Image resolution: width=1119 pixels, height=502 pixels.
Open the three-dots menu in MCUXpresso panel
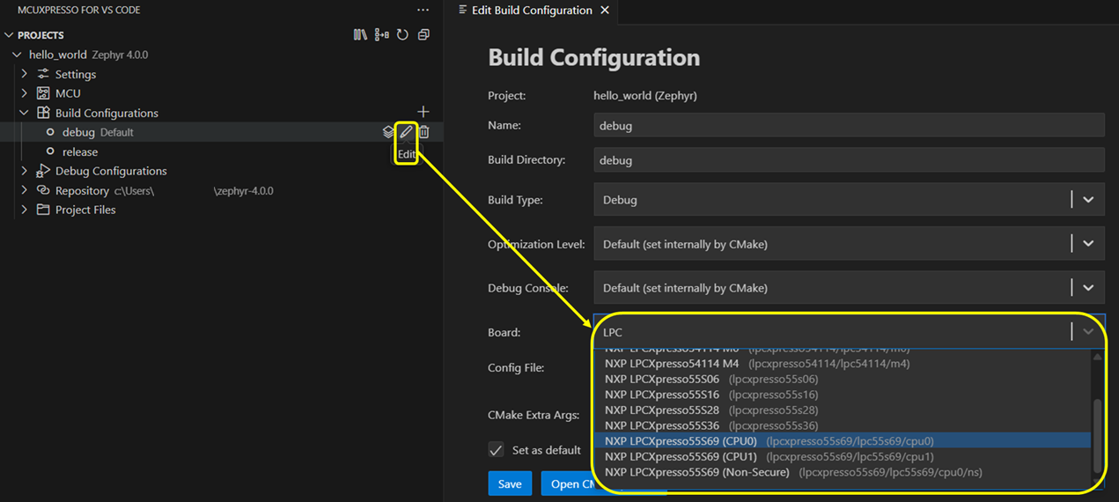[x=423, y=11]
